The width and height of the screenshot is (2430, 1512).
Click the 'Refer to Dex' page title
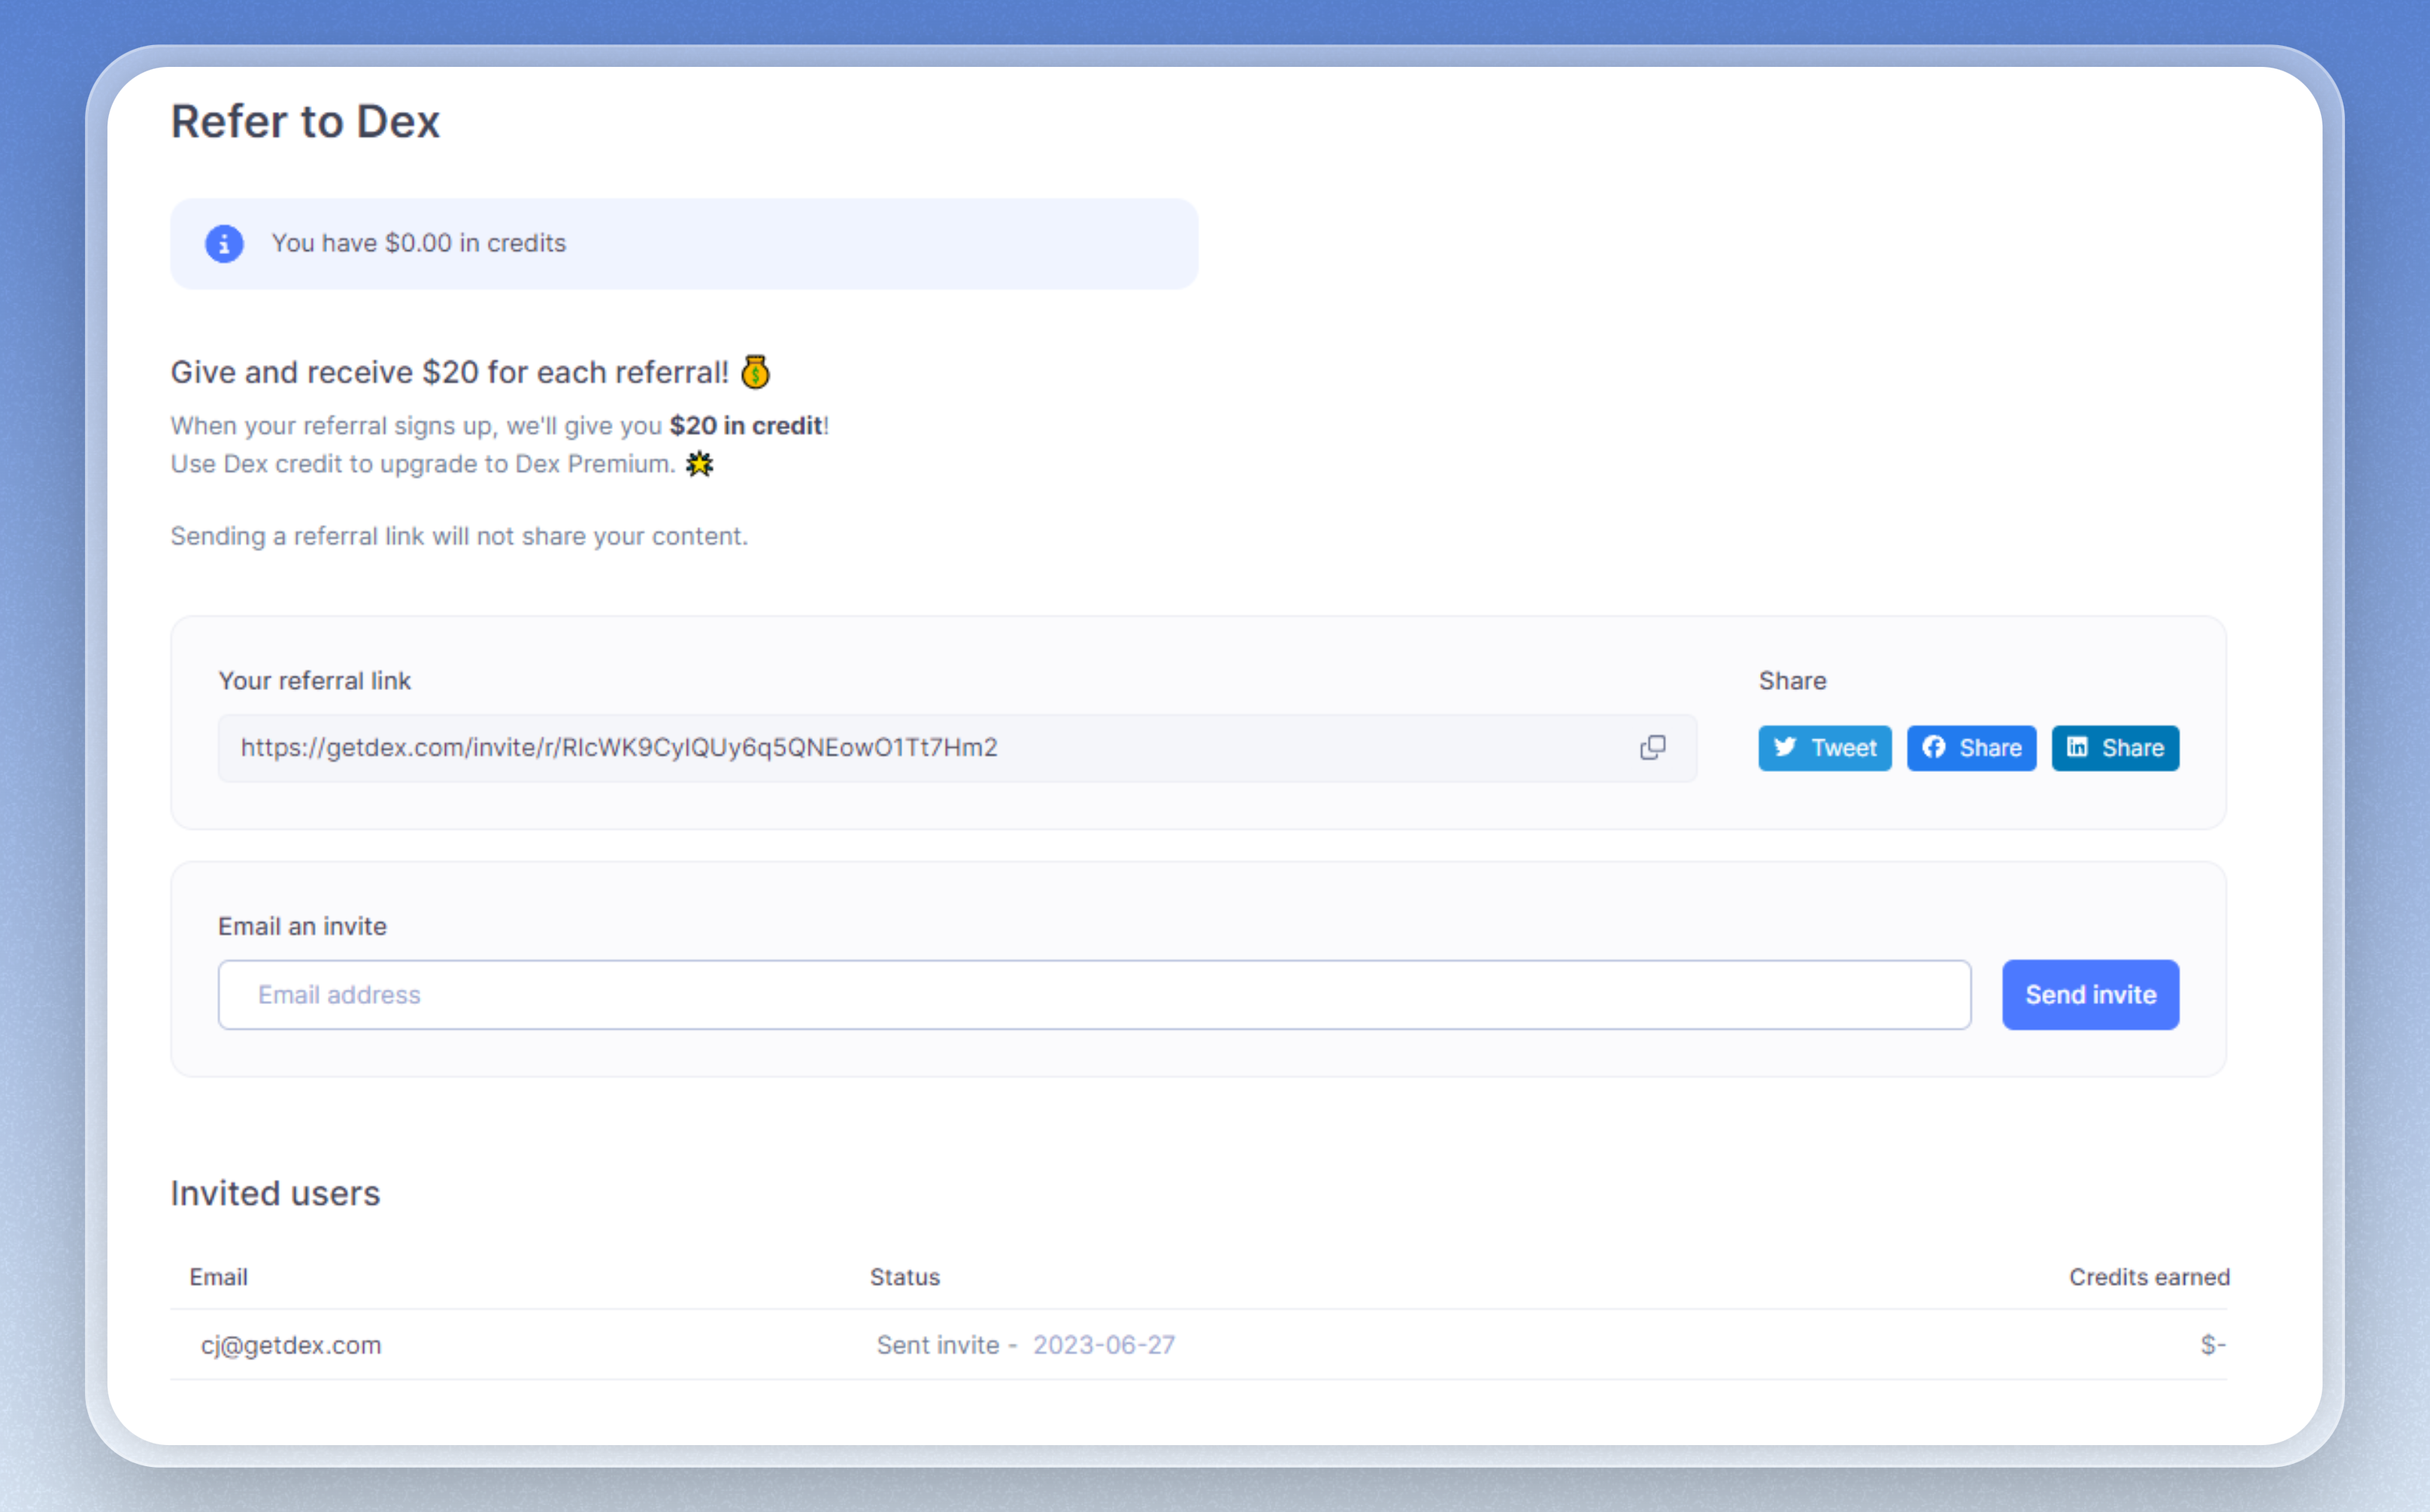pyautogui.click(x=305, y=122)
